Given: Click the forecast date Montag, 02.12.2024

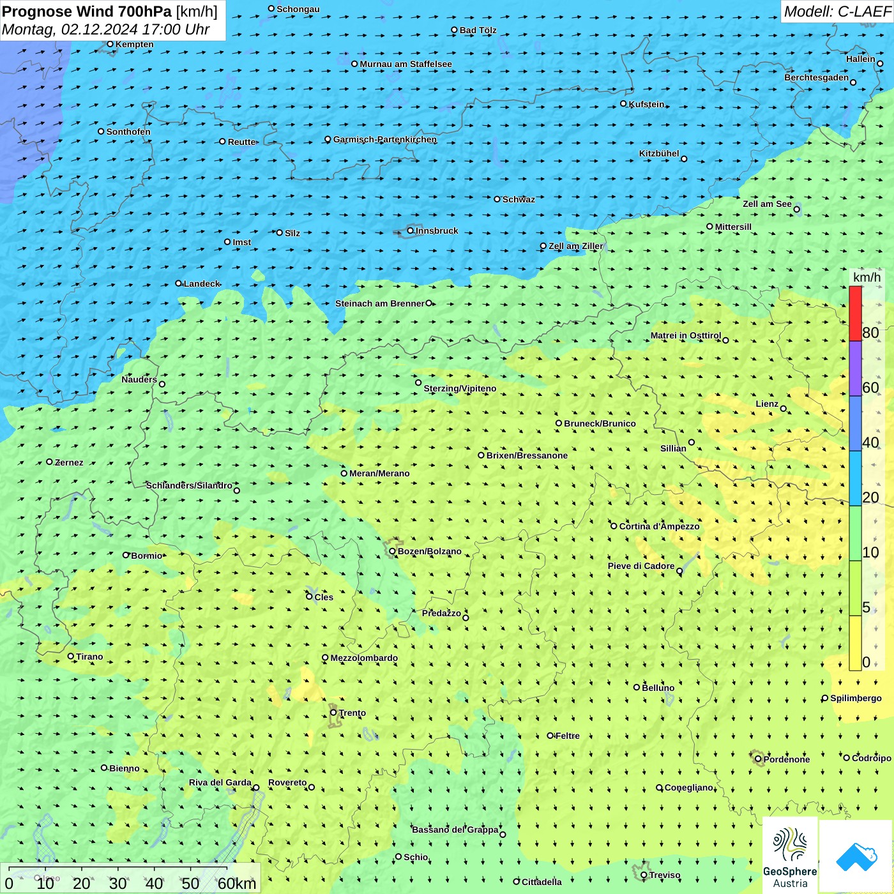Looking at the screenshot, I should tap(70, 29).
